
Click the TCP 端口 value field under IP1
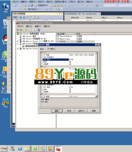click(x=82, y=60)
